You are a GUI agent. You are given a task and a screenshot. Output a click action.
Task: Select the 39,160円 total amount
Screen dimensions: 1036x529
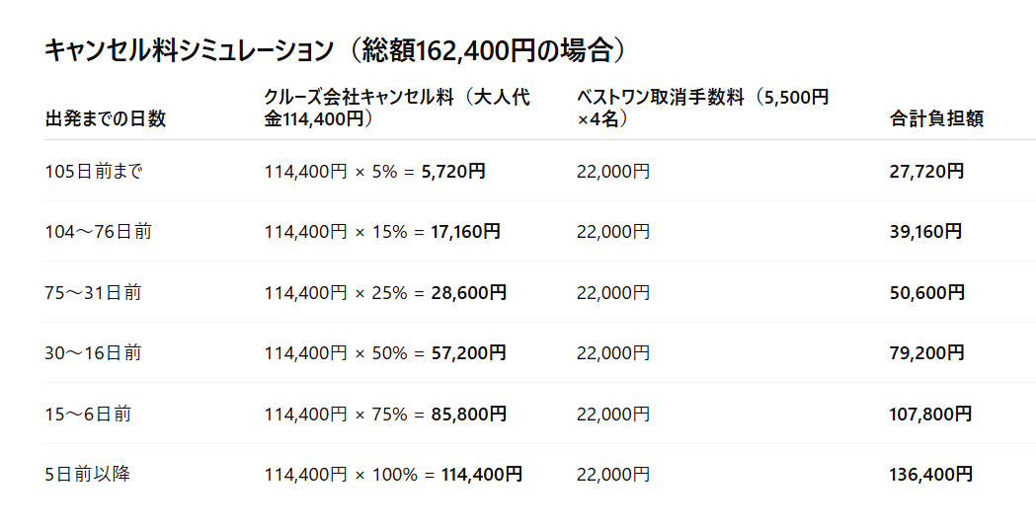click(925, 232)
